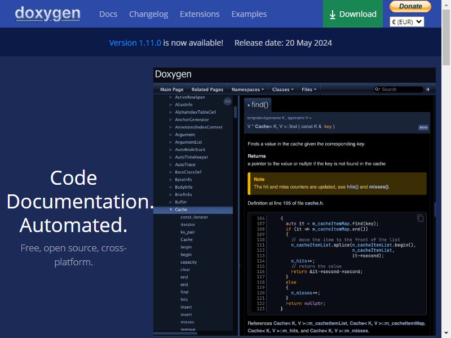Copy code with clipboard icon

click(x=420, y=218)
